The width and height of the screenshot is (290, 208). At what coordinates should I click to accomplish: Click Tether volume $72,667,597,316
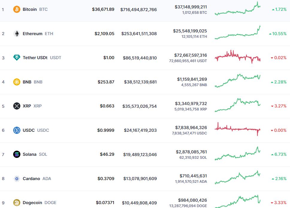(x=191, y=55)
